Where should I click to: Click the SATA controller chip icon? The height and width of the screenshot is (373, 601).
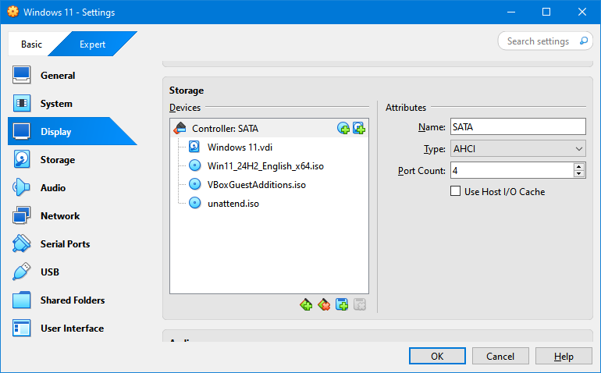180,128
